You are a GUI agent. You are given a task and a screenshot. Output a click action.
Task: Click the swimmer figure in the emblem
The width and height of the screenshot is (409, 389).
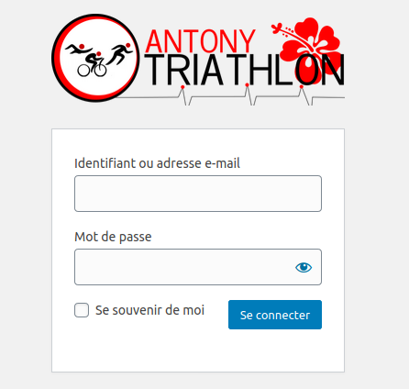[x=79, y=49]
